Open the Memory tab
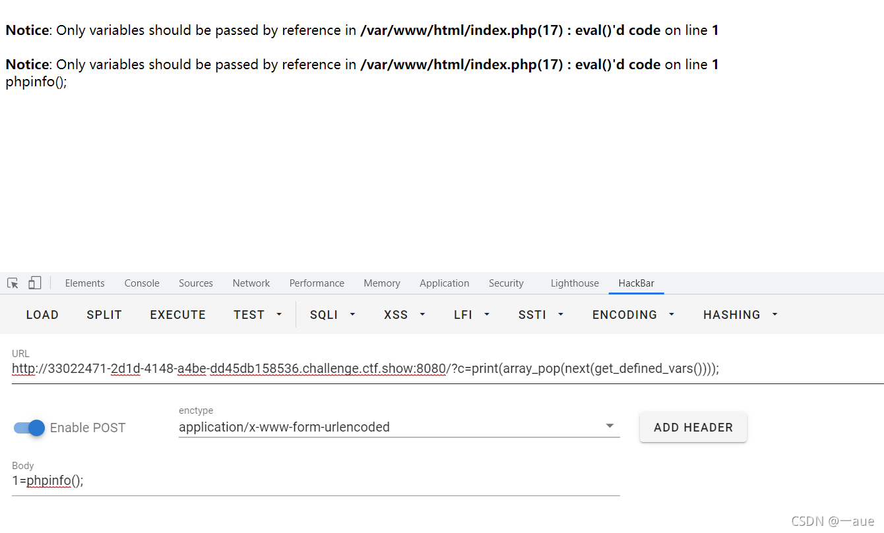The width and height of the screenshot is (884, 533). pos(382,283)
